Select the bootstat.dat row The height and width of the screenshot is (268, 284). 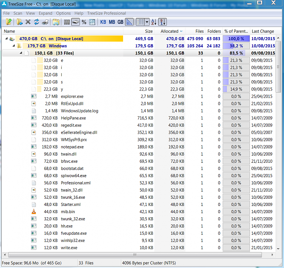pyautogui.click(x=139, y=168)
